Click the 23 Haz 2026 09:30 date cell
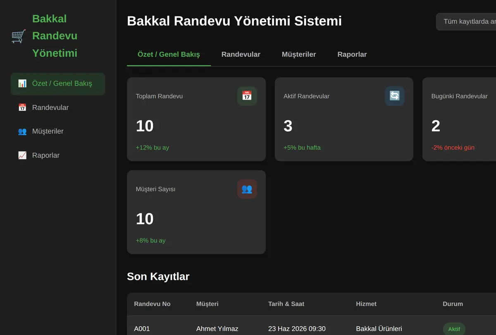The width and height of the screenshot is (496, 335). click(x=297, y=329)
